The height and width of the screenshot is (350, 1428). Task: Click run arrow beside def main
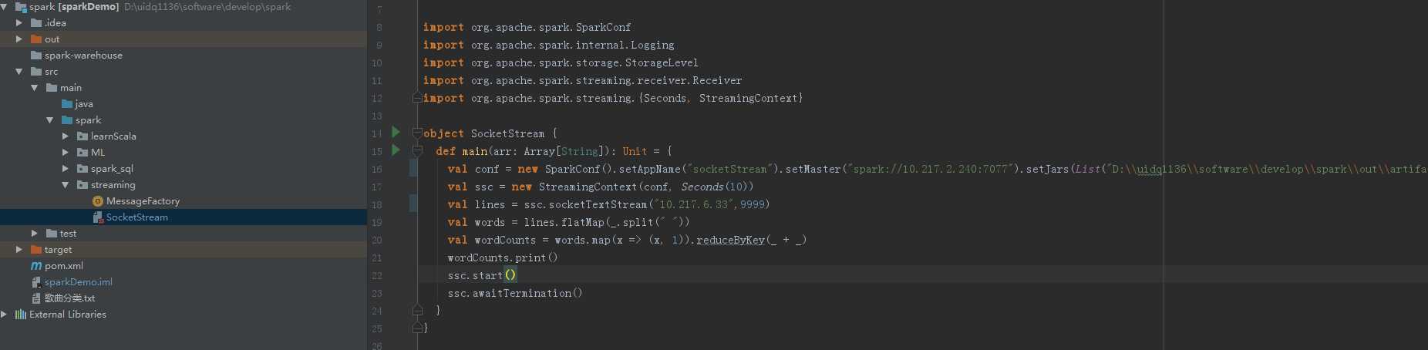[x=396, y=150]
